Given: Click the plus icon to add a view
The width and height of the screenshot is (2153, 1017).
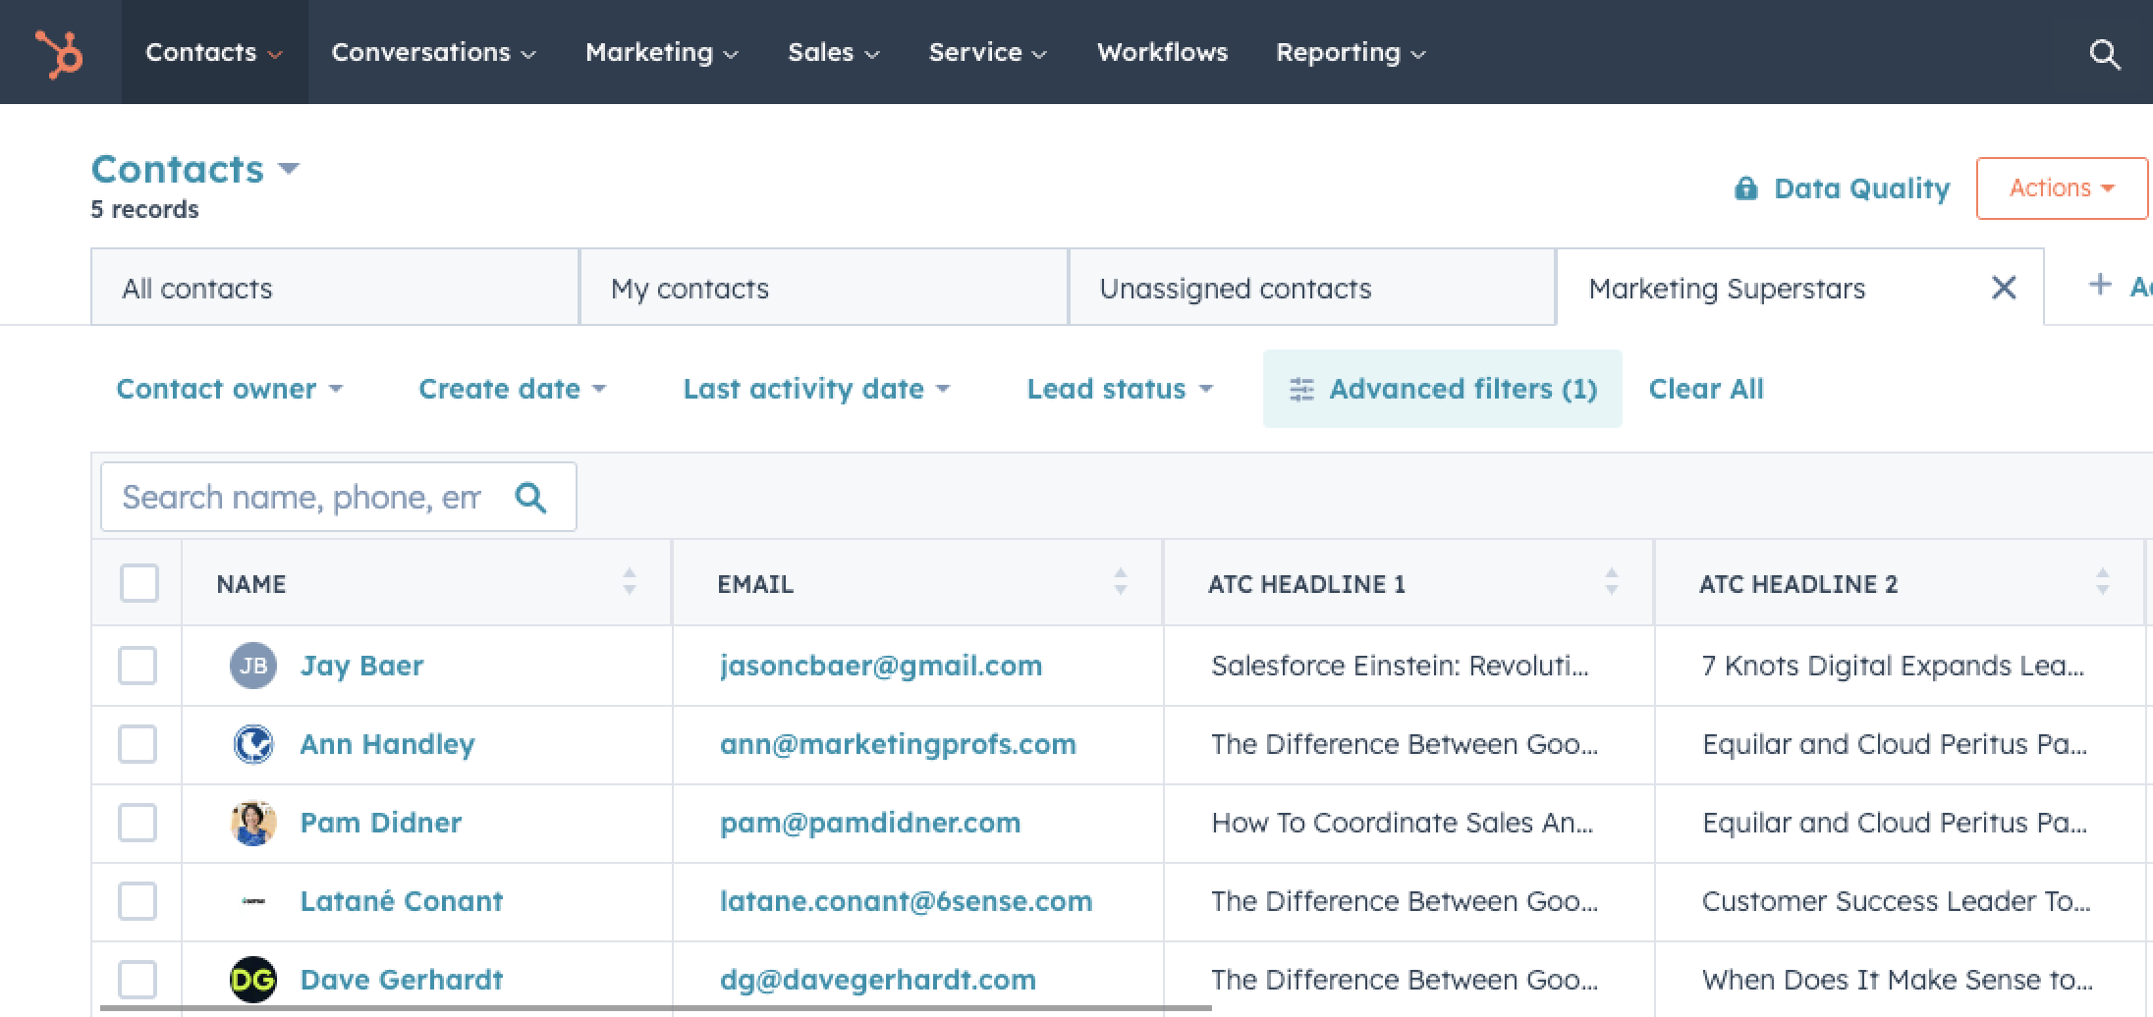Looking at the screenshot, I should 2099,285.
